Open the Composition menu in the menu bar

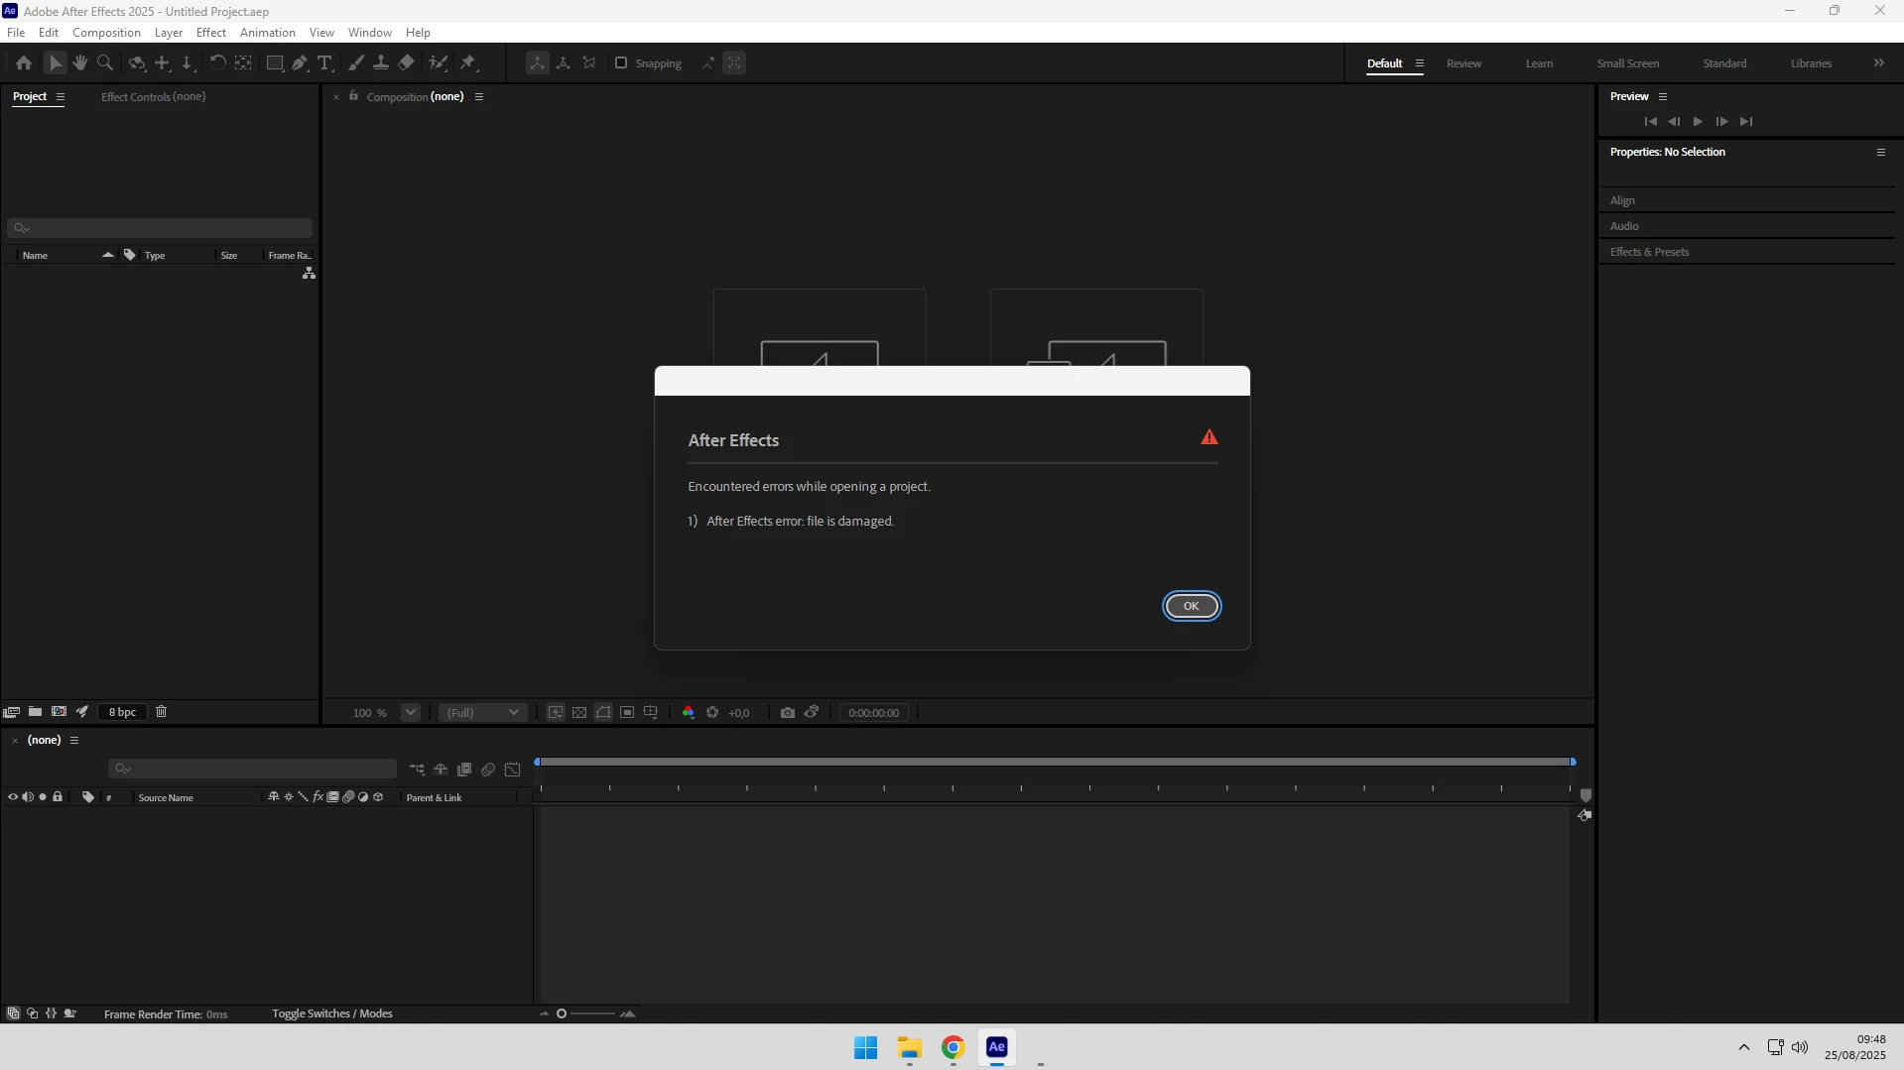coord(106,33)
